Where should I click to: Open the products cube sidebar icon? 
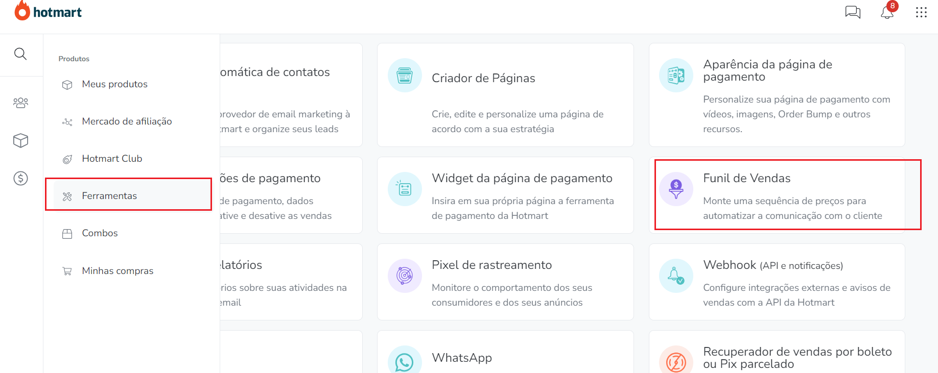(x=20, y=140)
